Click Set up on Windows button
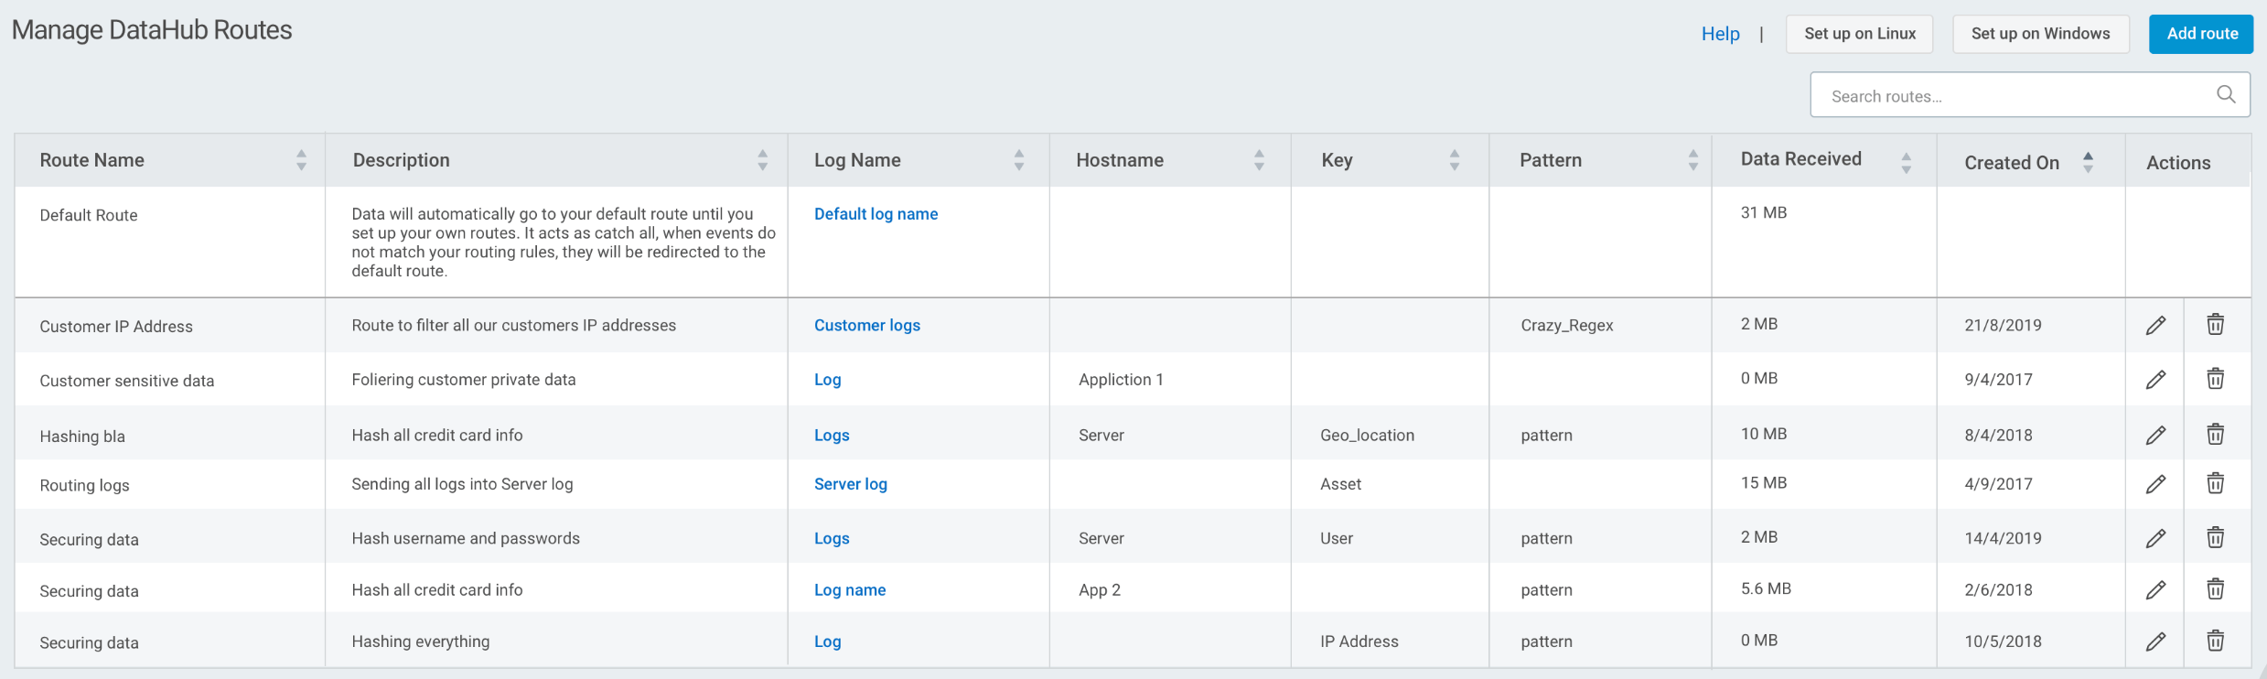This screenshot has height=679, width=2267. point(2040,34)
